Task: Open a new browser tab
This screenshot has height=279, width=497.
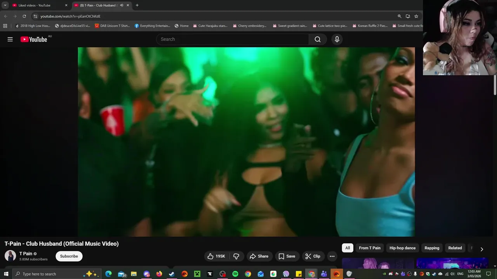Action: click(x=137, y=5)
